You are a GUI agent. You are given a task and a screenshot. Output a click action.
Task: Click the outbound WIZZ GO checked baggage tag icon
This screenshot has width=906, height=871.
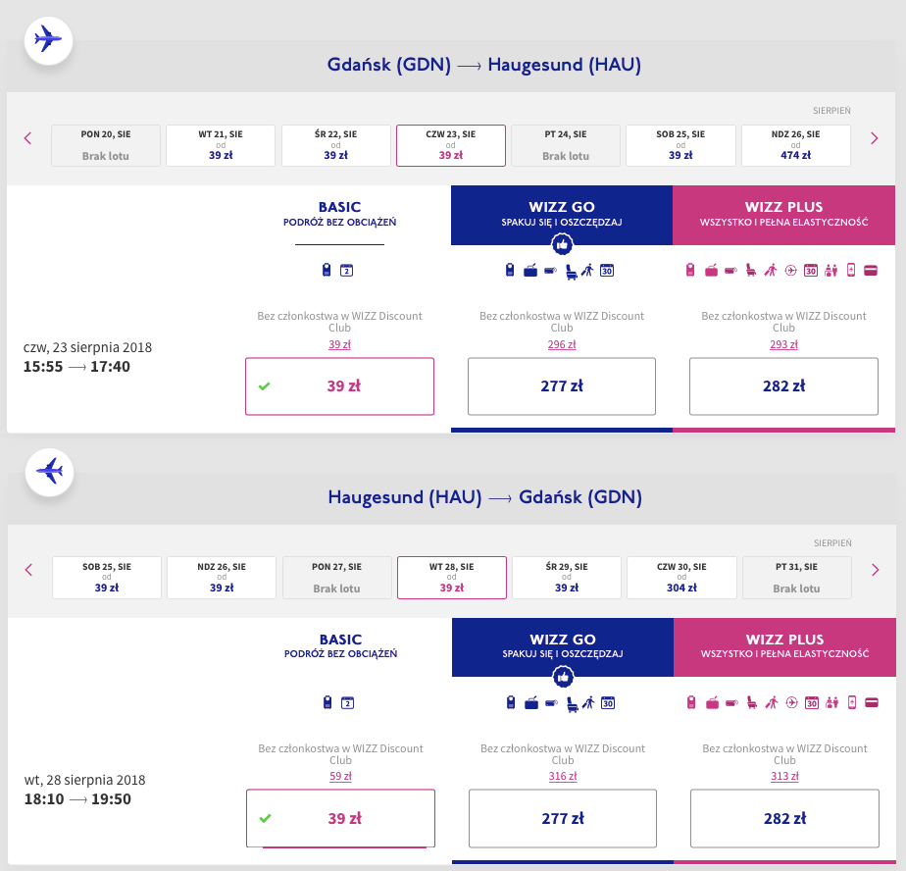[550, 270]
